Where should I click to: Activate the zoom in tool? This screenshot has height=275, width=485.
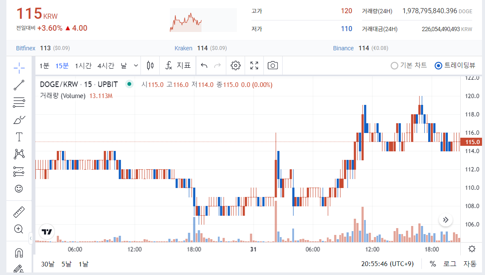click(19, 229)
